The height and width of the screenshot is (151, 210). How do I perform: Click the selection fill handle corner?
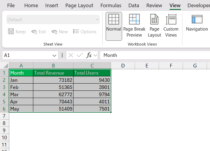(x=111, y=112)
